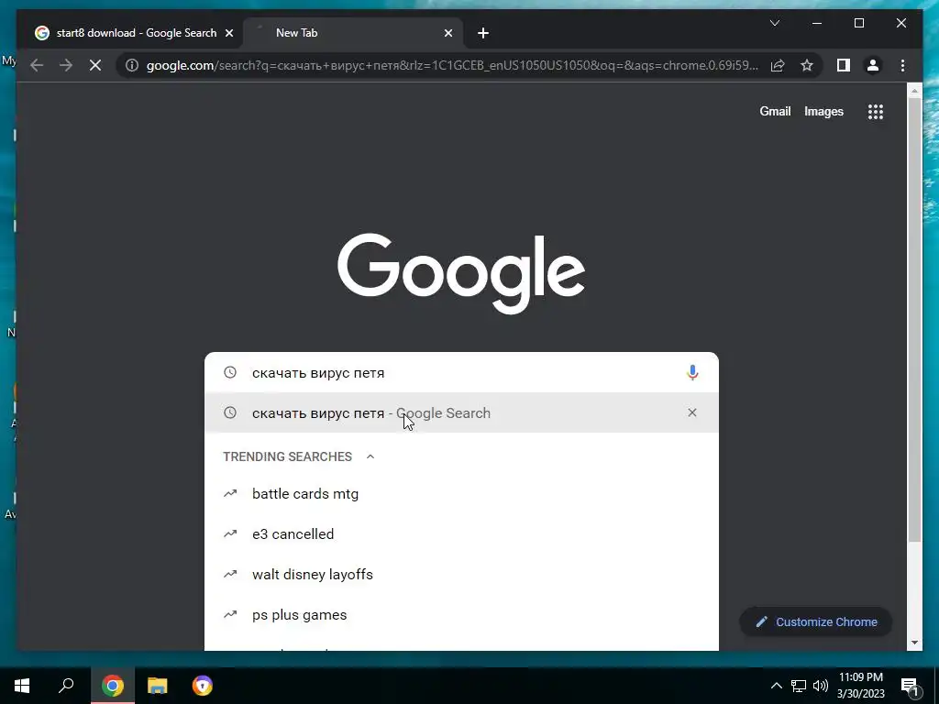View site information icon in address bar
Viewport: 939px width, 704px height.
point(132,65)
